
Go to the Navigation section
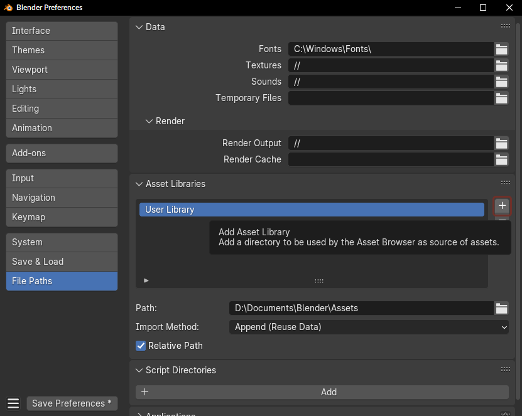[62, 198]
